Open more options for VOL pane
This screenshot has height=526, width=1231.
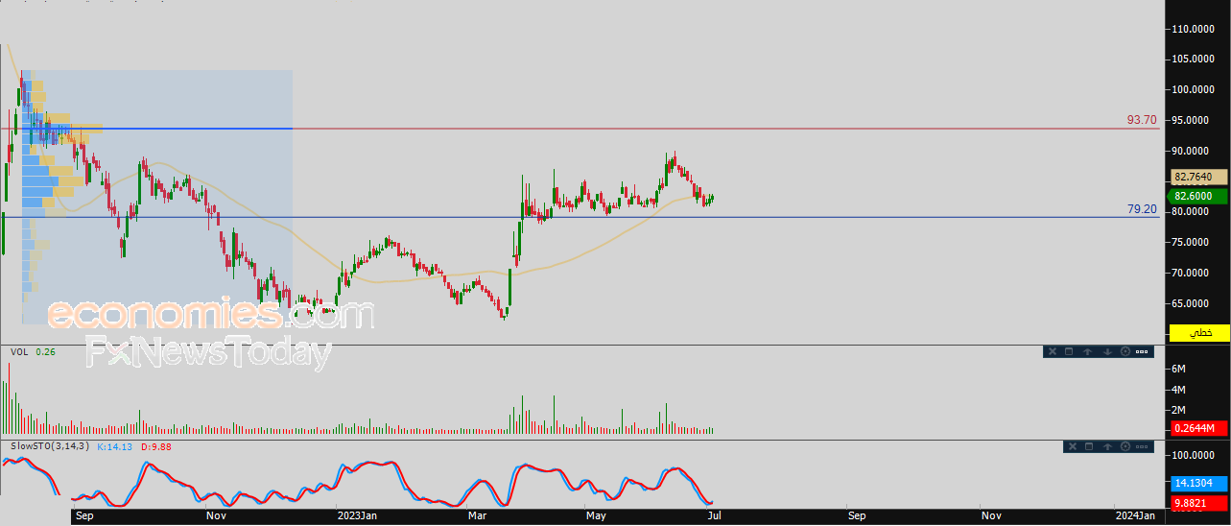pyautogui.click(x=1143, y=351)
